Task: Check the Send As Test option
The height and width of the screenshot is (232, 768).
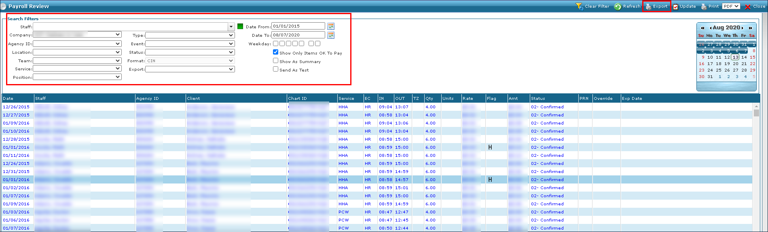Action: [275, 69]
